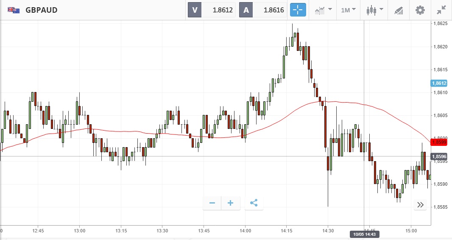Click the 10/05 14:43 time marker
The width and height of the screenshot is (452, 240).
[364, 234]
